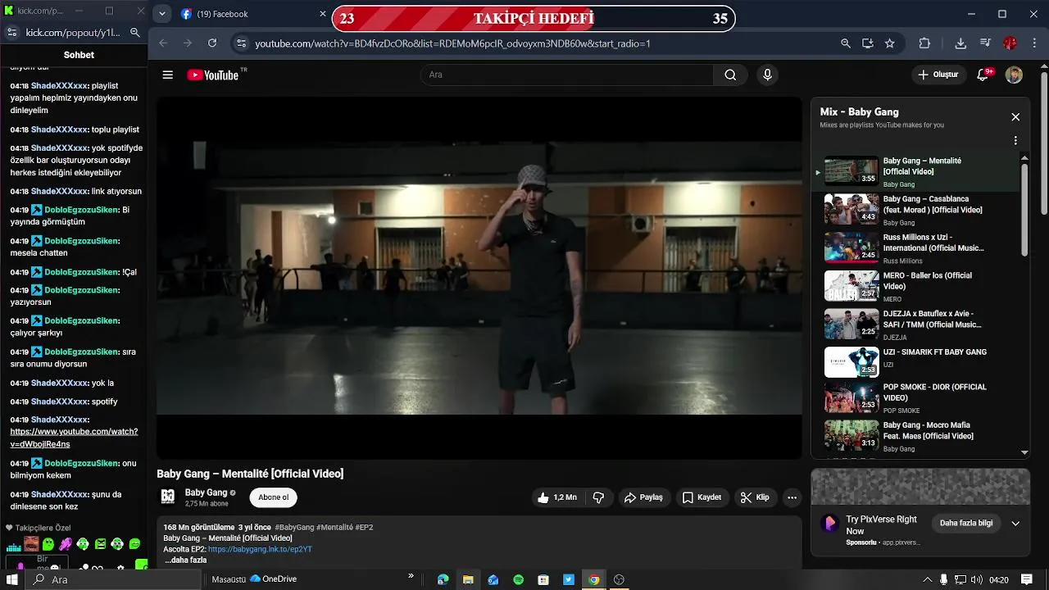Create a clip with Klip button

coord(755,497)
